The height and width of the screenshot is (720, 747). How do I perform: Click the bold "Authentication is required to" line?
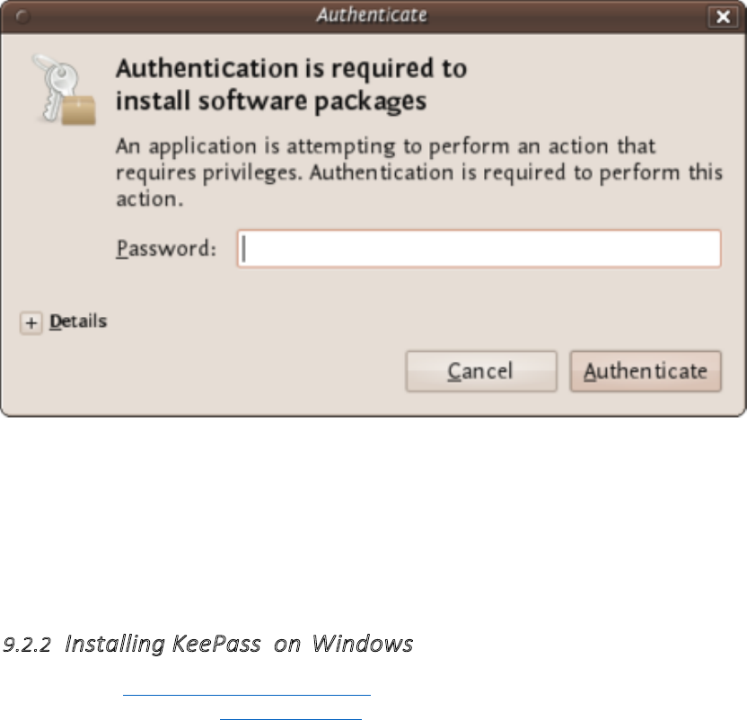coord(292,69)
